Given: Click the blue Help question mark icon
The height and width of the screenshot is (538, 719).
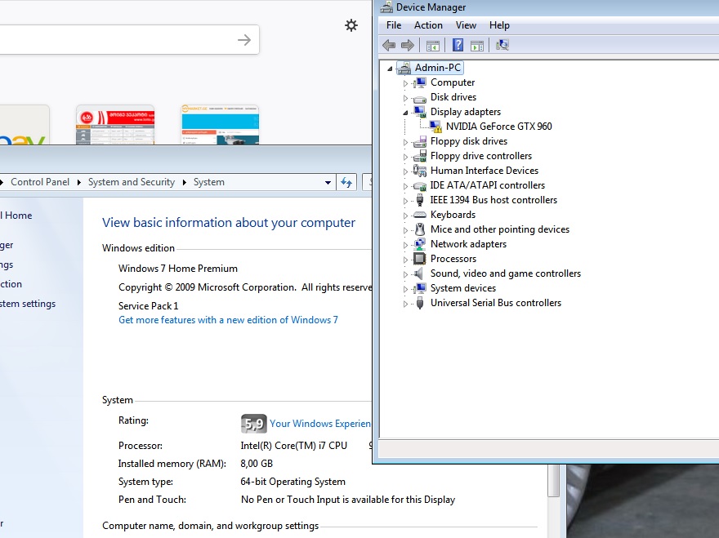Looking at the screenshot, I should point(458,46).
